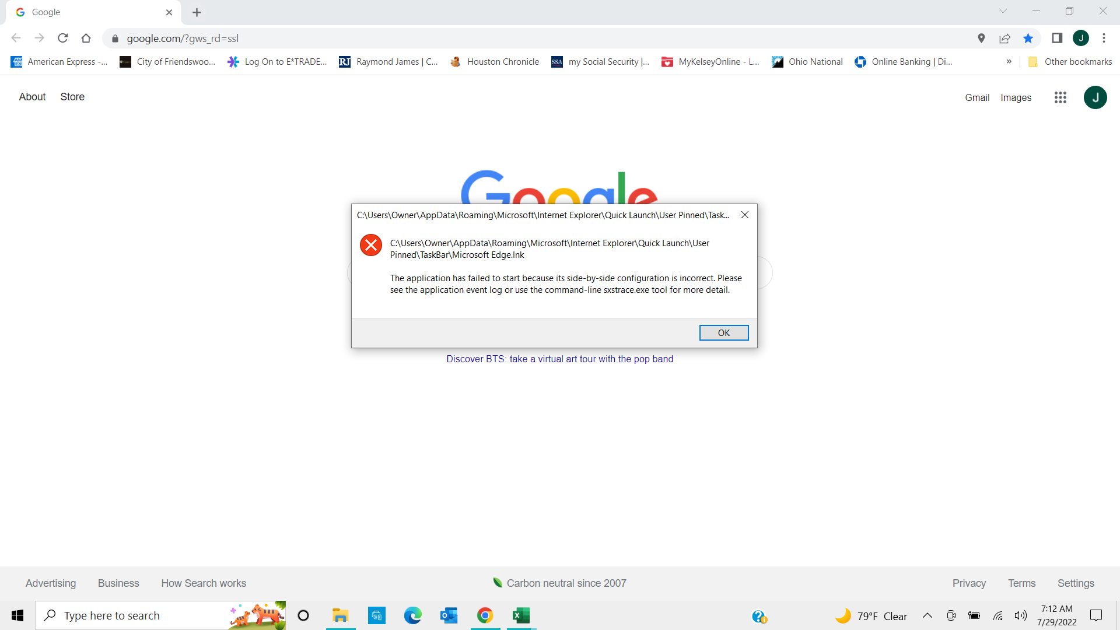
Task: Launch Microsoft Edge from the taskbar
Action: click(x=413, y=615)
